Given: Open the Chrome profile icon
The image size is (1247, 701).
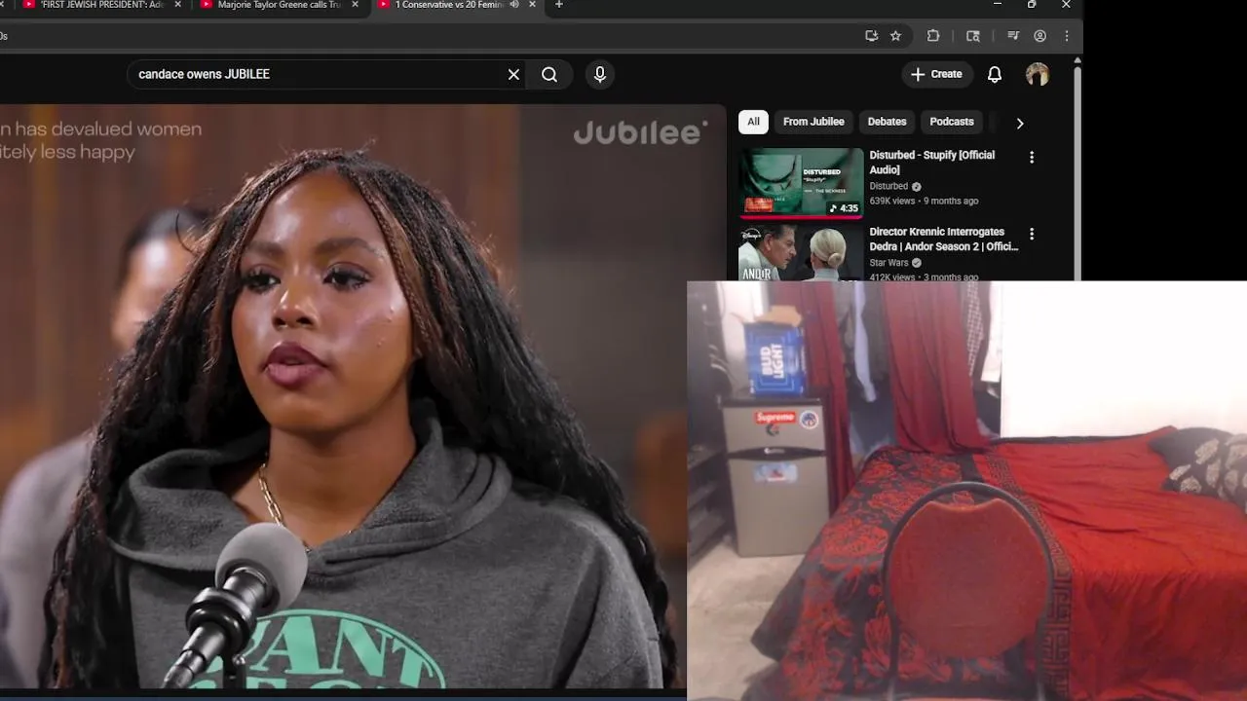Looking at the screenshot, I should click(x=1039, y=36).
